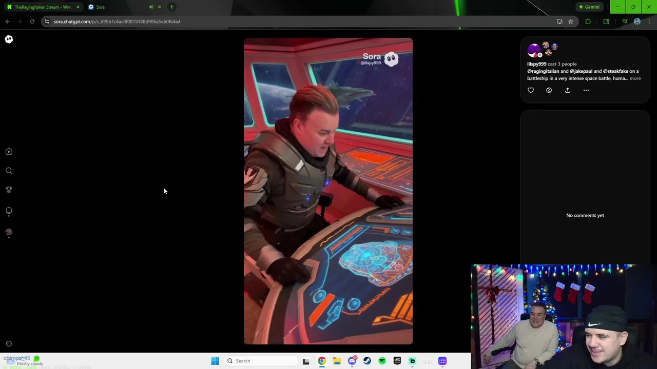Viewport: 657px width, 369px height.
Task: Bookmark this page with the star
Action: pos(570,22)
